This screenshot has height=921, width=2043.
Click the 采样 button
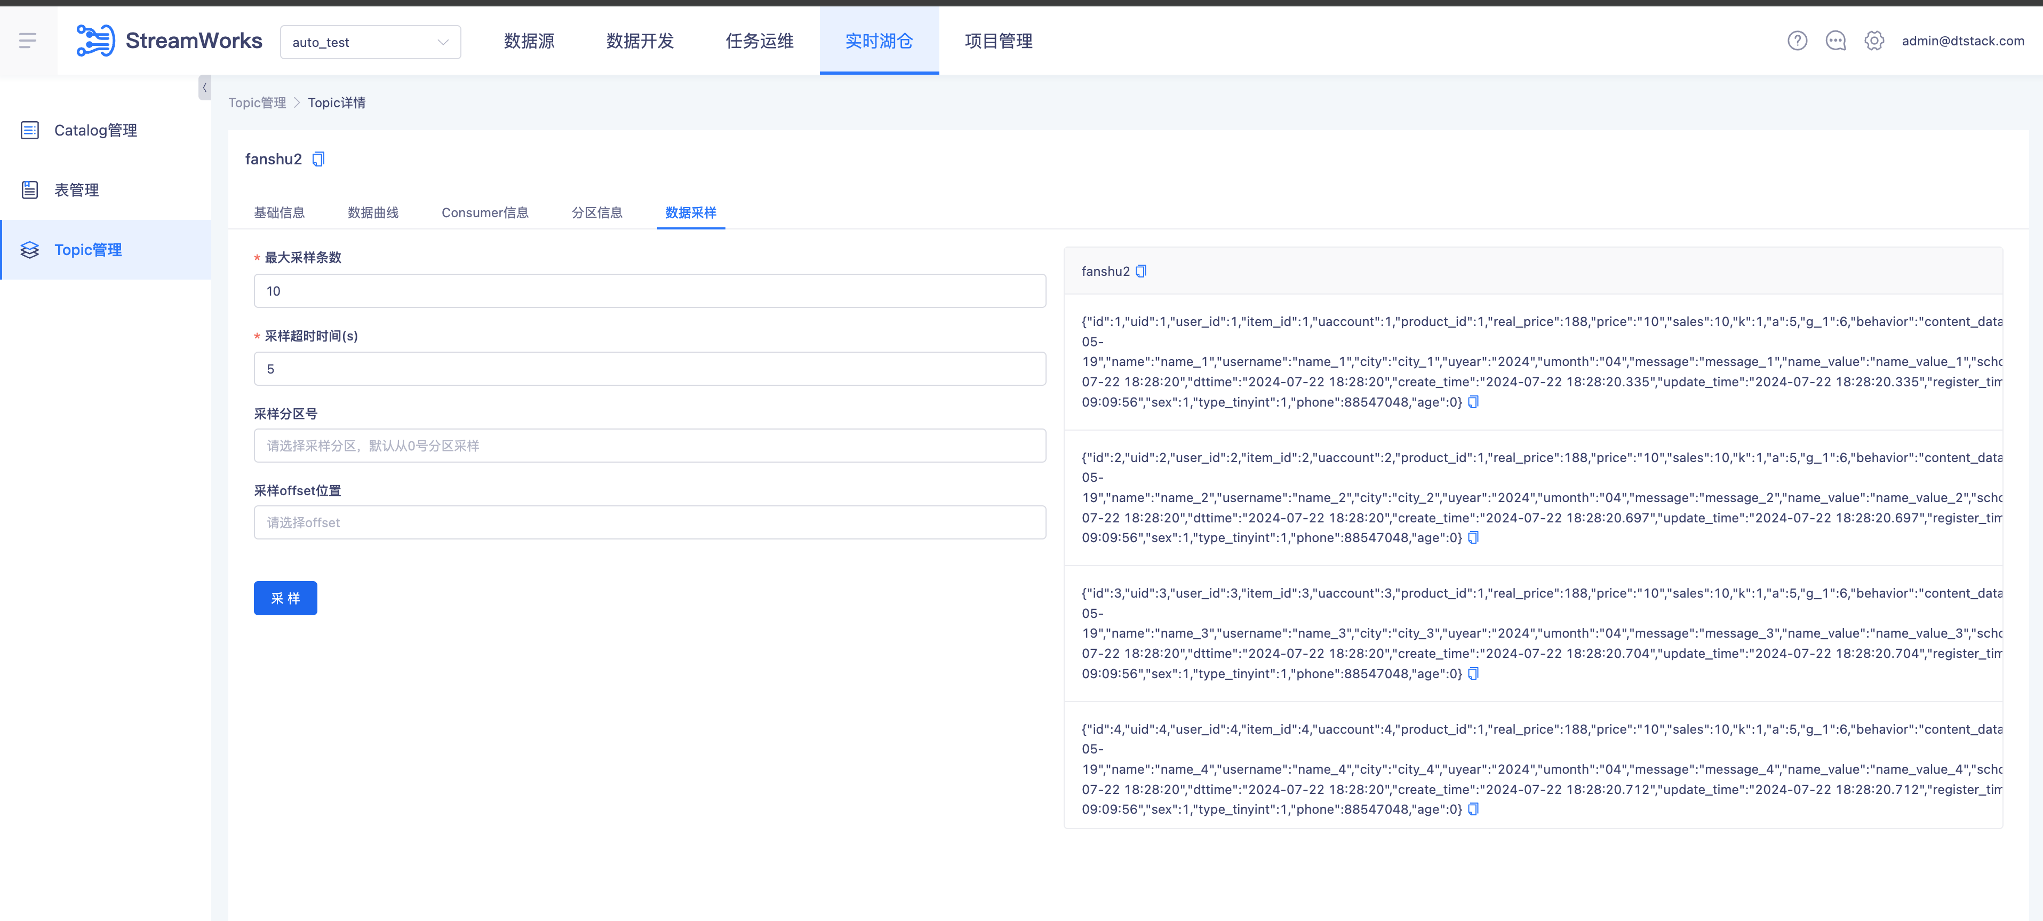pyautogui.click(x=285, y=598)
